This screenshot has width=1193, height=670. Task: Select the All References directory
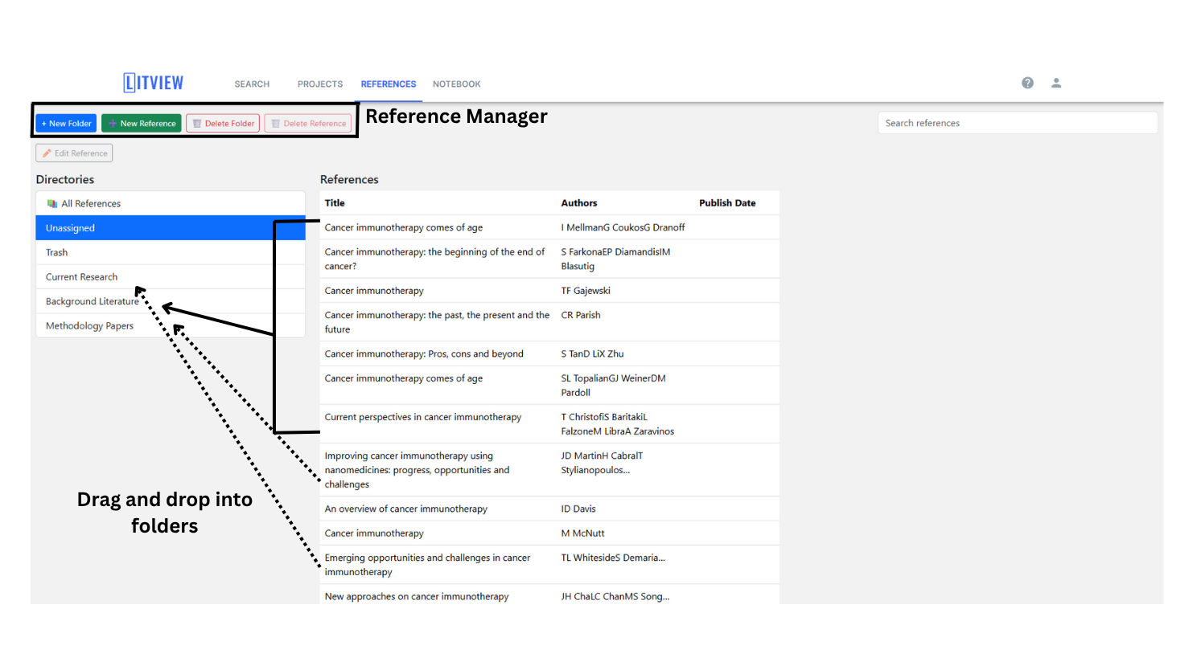coord(171,203)
